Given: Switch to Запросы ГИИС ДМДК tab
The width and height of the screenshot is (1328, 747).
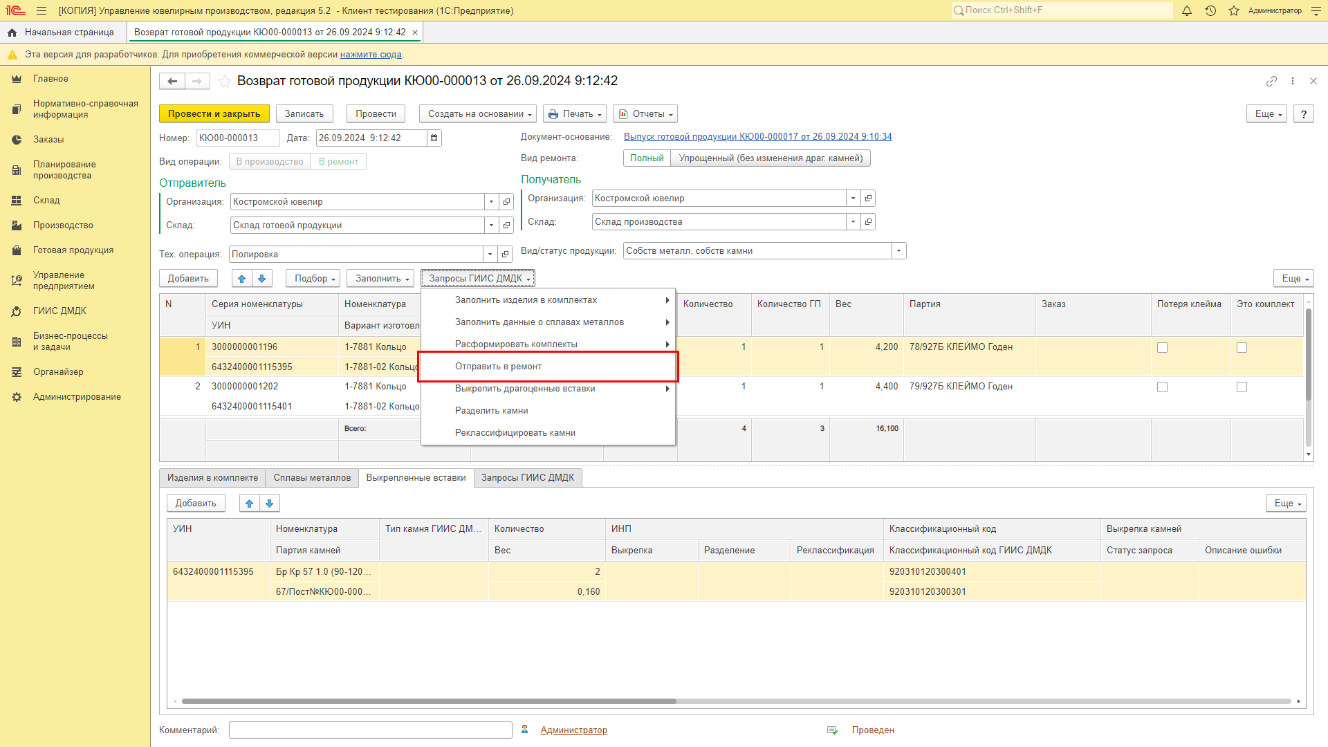Looking at the screenshot, I should (x=528, y=478).
